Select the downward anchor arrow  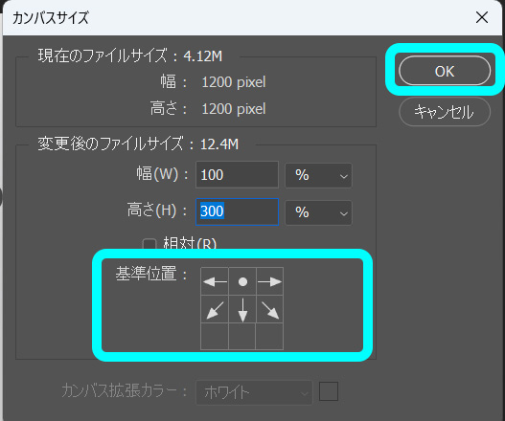[242, 309]
